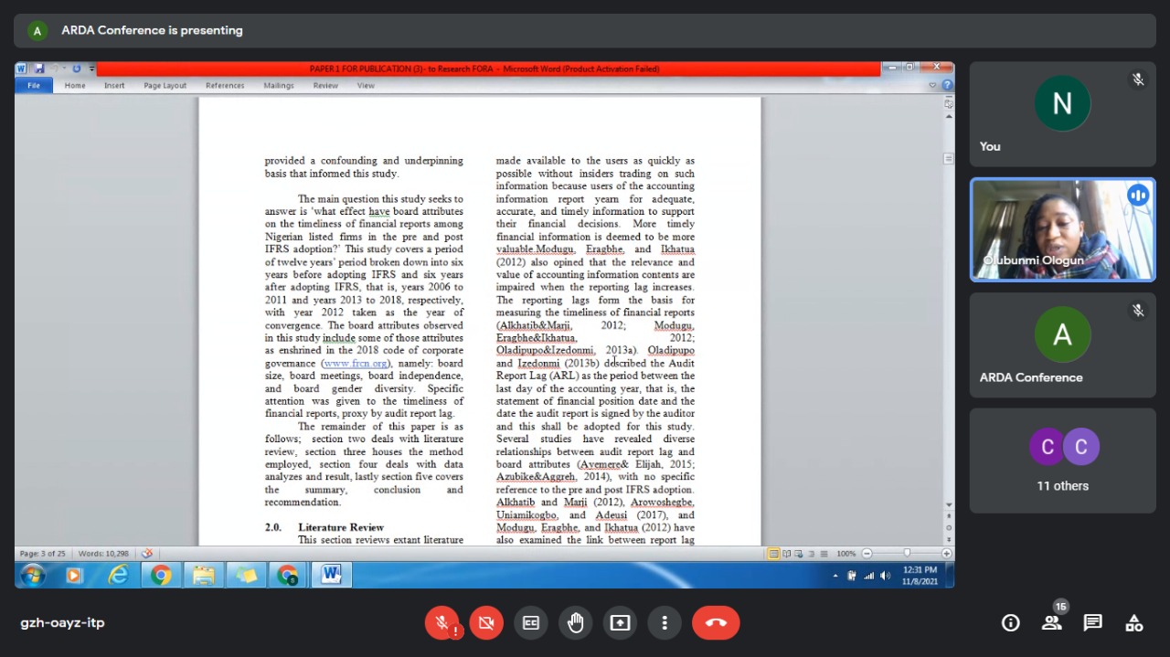Viewport: 1170px width, 657px height.
Task: Click the Word application icon in title bar
Action: point(23,69)
